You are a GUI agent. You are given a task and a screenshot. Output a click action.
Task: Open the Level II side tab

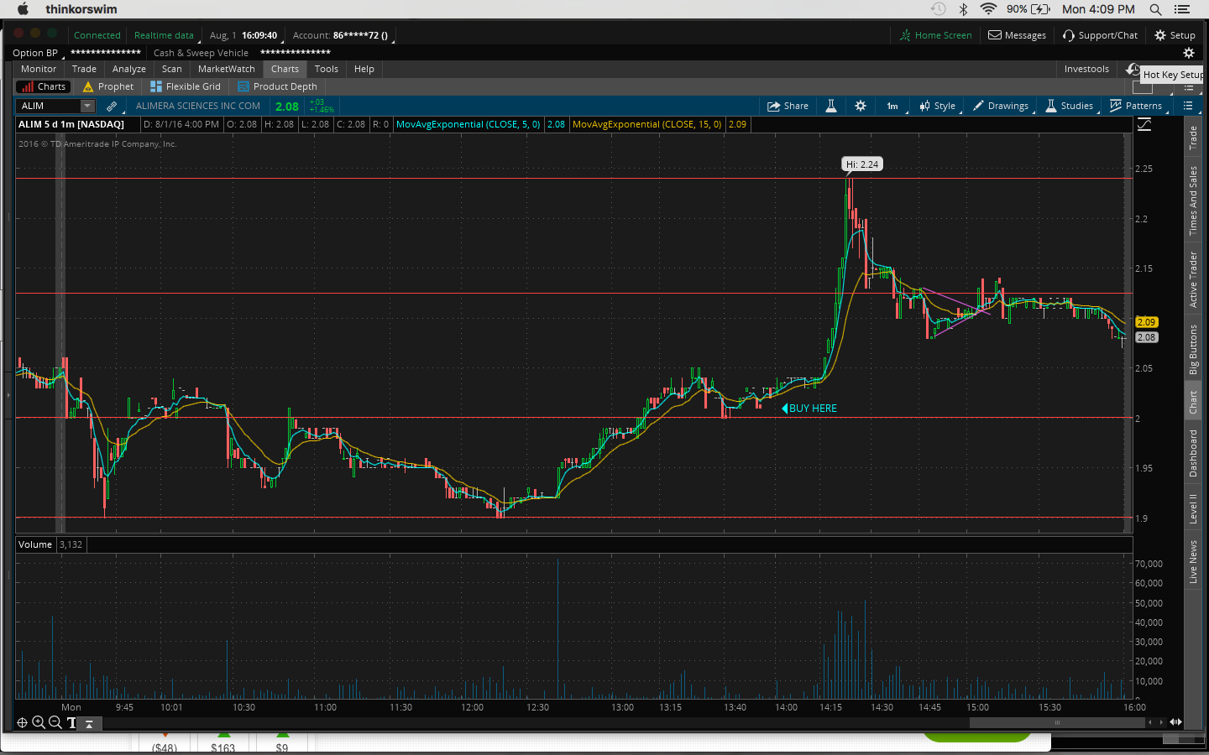click(1193, 508)
